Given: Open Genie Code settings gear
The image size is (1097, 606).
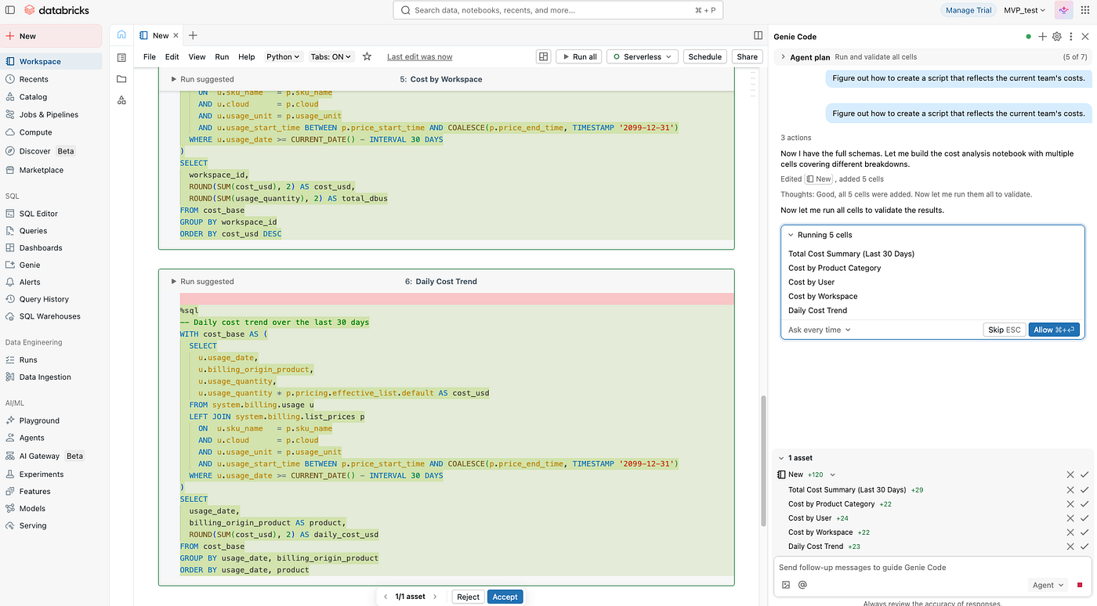Looking at the screenshot, I should pos(1056,36).
